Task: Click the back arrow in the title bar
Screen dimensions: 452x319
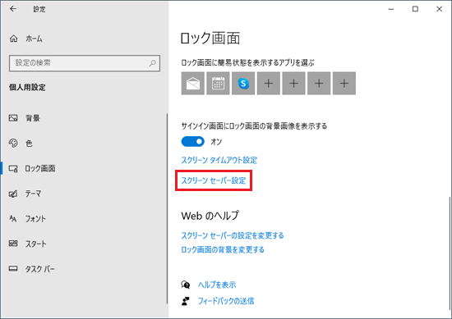Action: pyautogui.click(x=13, y=9)
